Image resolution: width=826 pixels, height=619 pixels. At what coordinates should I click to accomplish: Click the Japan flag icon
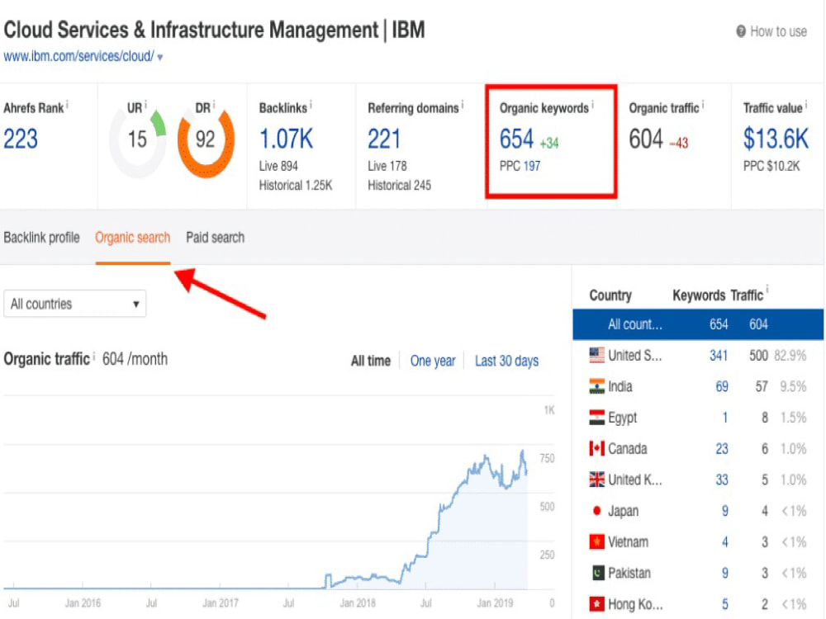pos(597,511)
